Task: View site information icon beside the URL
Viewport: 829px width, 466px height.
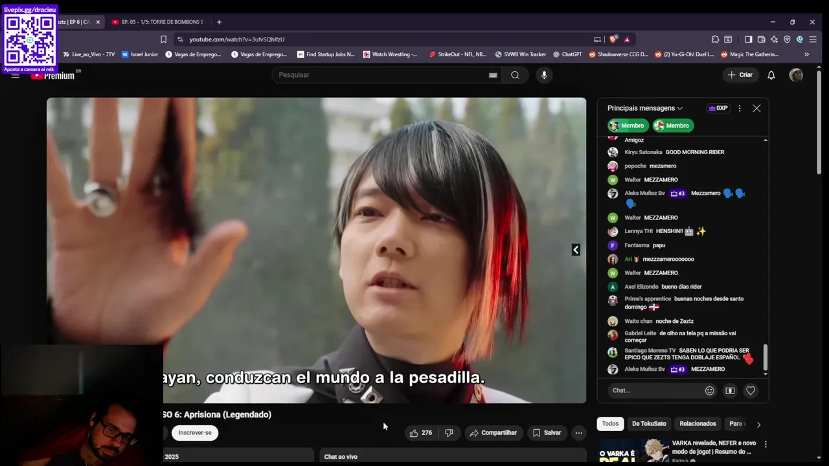Action: 180,39
